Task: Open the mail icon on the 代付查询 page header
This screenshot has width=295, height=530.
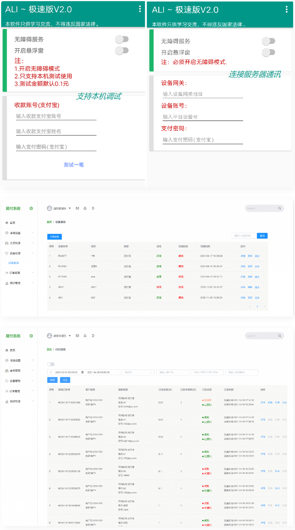Action: 77,336
